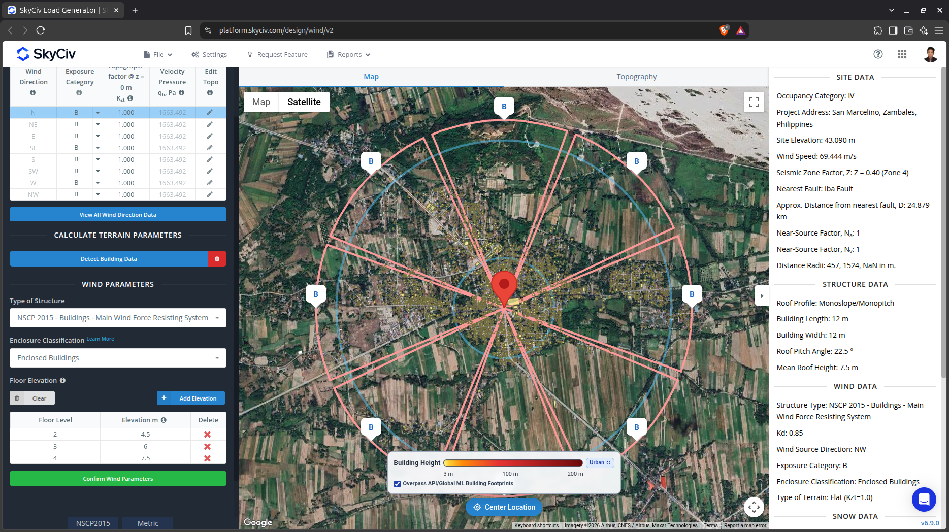The width and height of the screenshot is (949, 532).
Task: Select the Map tab
Action: pyautogui.click(x=371, y=77)
